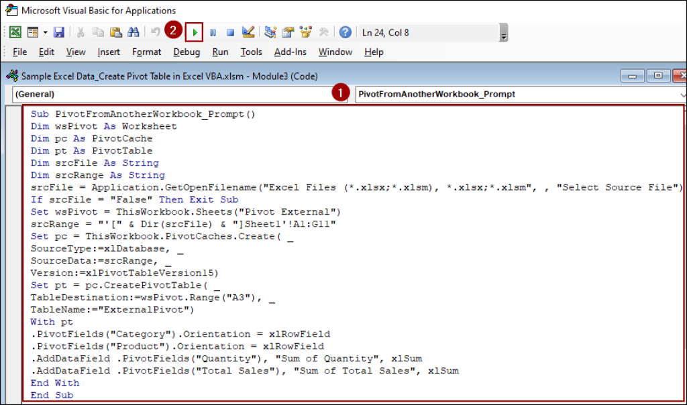Select the Run menu item

coord(219,52)
